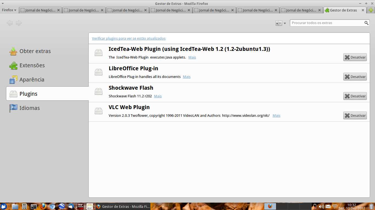The width and height of the screenshot is (375, 210).
Task: Select the VLC Web Plugin title
Action: coord(129,107)
